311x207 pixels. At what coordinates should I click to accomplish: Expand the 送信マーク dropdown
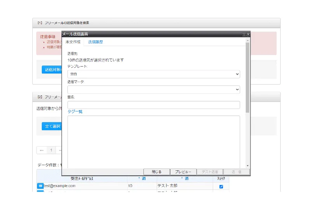click(154, 90)
